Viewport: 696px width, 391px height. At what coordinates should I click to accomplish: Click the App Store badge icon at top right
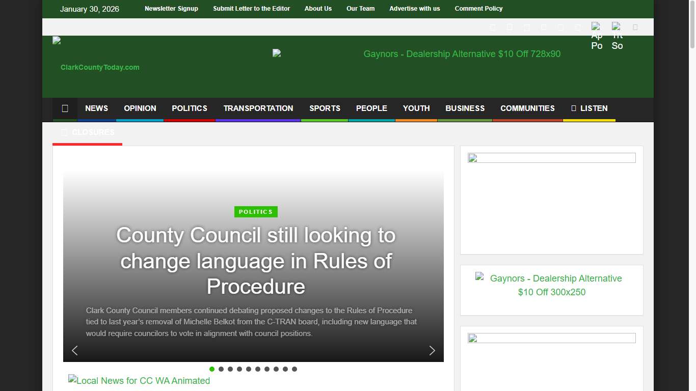coord(596,26)
